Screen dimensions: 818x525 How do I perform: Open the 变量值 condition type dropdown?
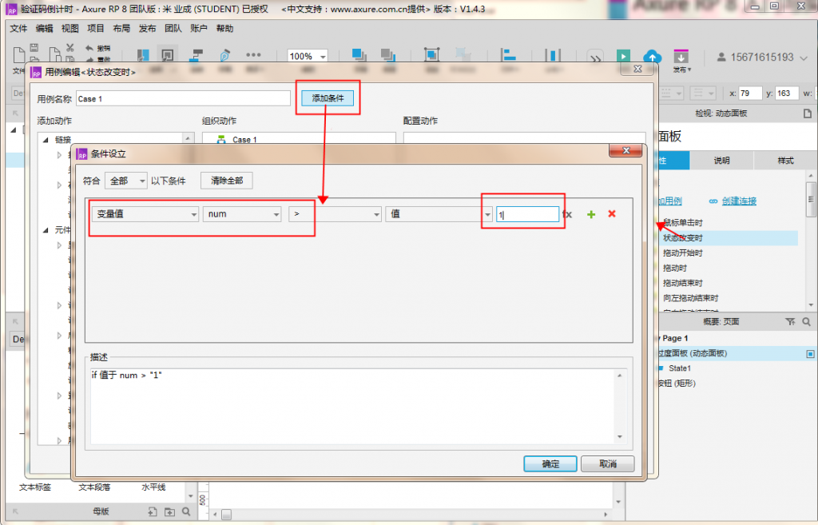click(144, 214)
